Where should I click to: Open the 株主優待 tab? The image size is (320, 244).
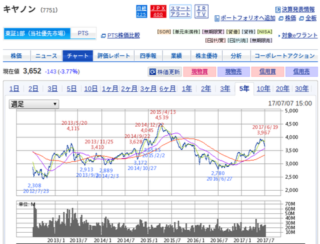(x=207, y=56)
